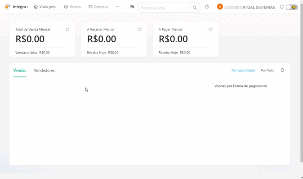
Task: Refresh the sales chart panel
Action: pos(282,70)
